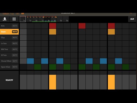137x103 pixels.
Task: Open the pattern grid view icon
Action: pyautogui.click(x=14, y=19)
